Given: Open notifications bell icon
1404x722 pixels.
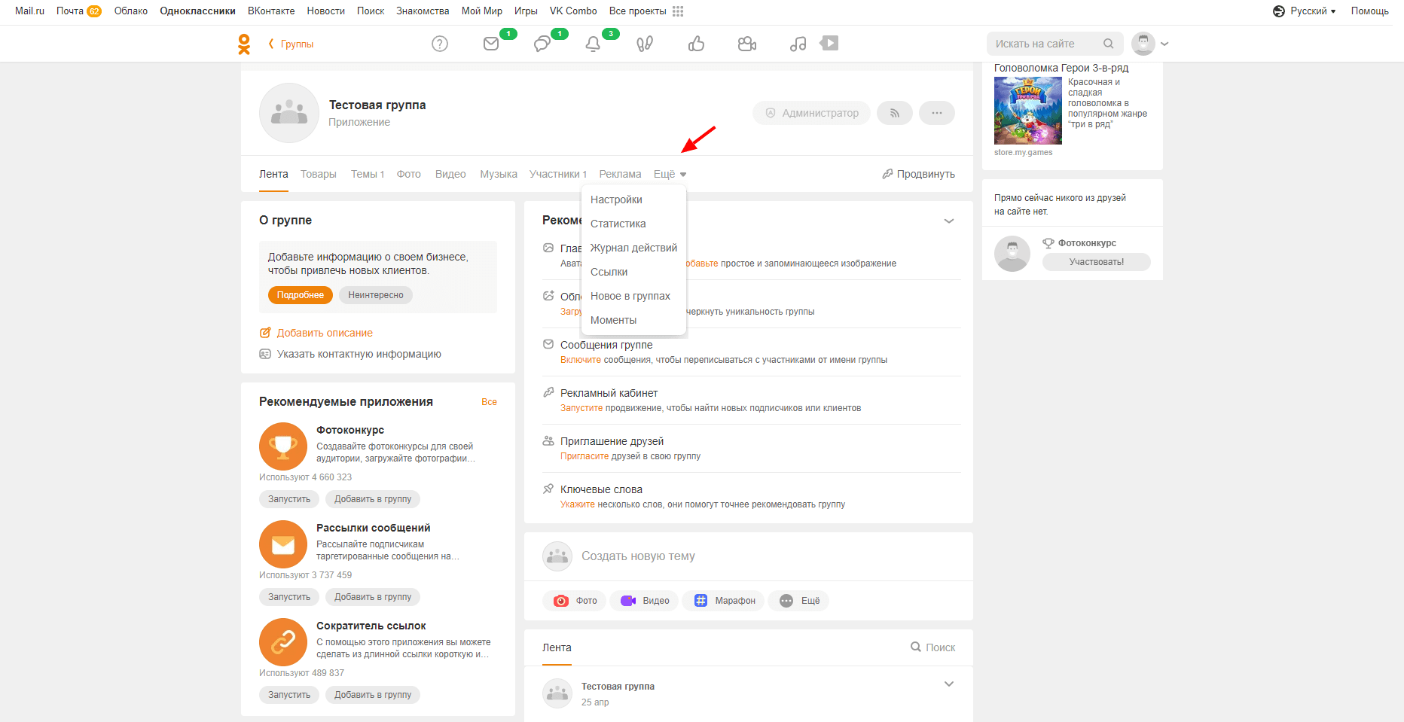Looking at the screenshot, I should pyautogui.click(x=593, y=44).
